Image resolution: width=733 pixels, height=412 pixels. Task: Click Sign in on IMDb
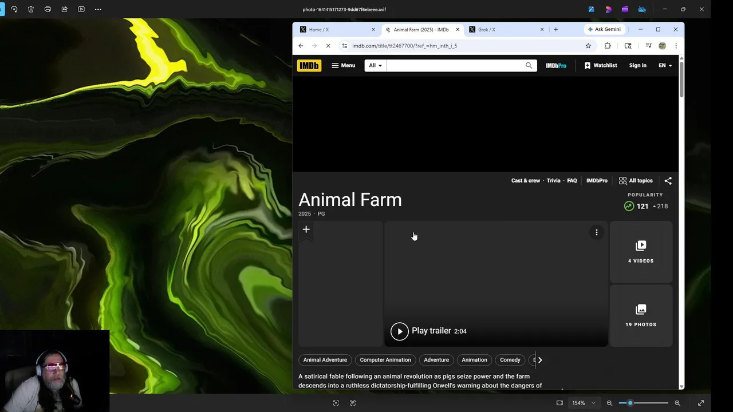click(x=637, y=65)
